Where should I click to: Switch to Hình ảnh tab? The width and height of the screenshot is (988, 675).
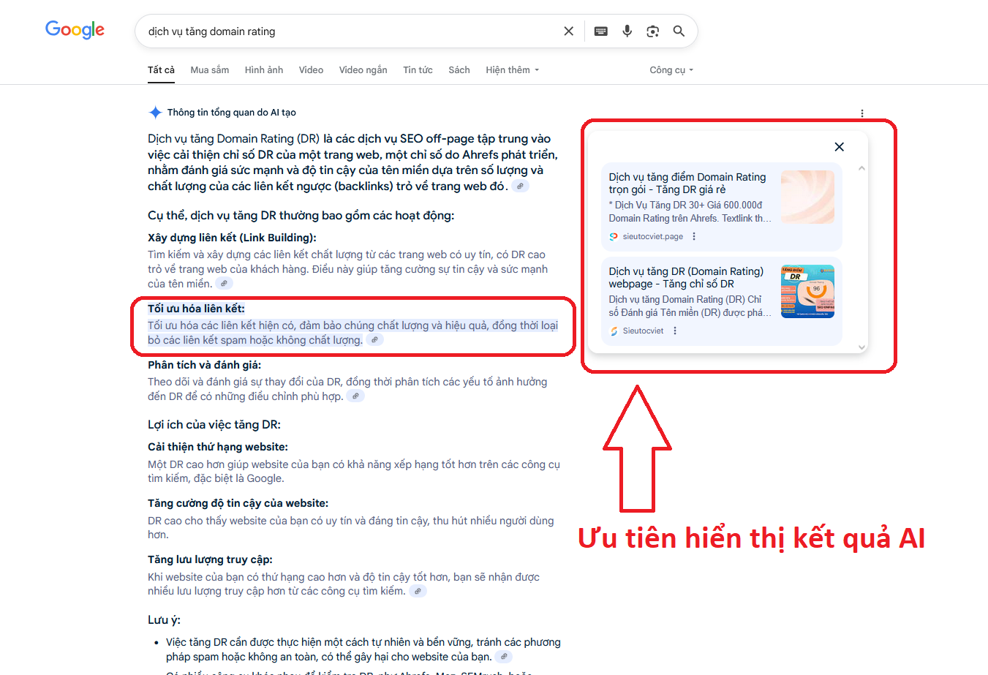coord(264,70)
